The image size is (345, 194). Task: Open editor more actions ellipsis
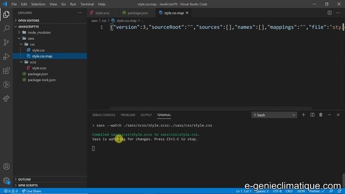(338, 13)
